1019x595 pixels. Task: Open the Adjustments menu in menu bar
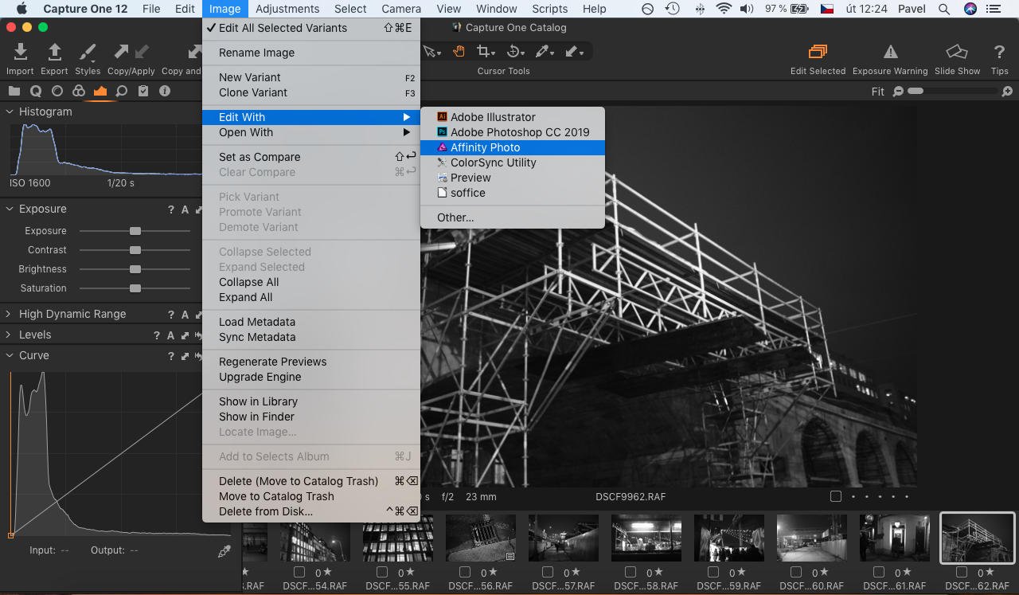tap(287, 9)
